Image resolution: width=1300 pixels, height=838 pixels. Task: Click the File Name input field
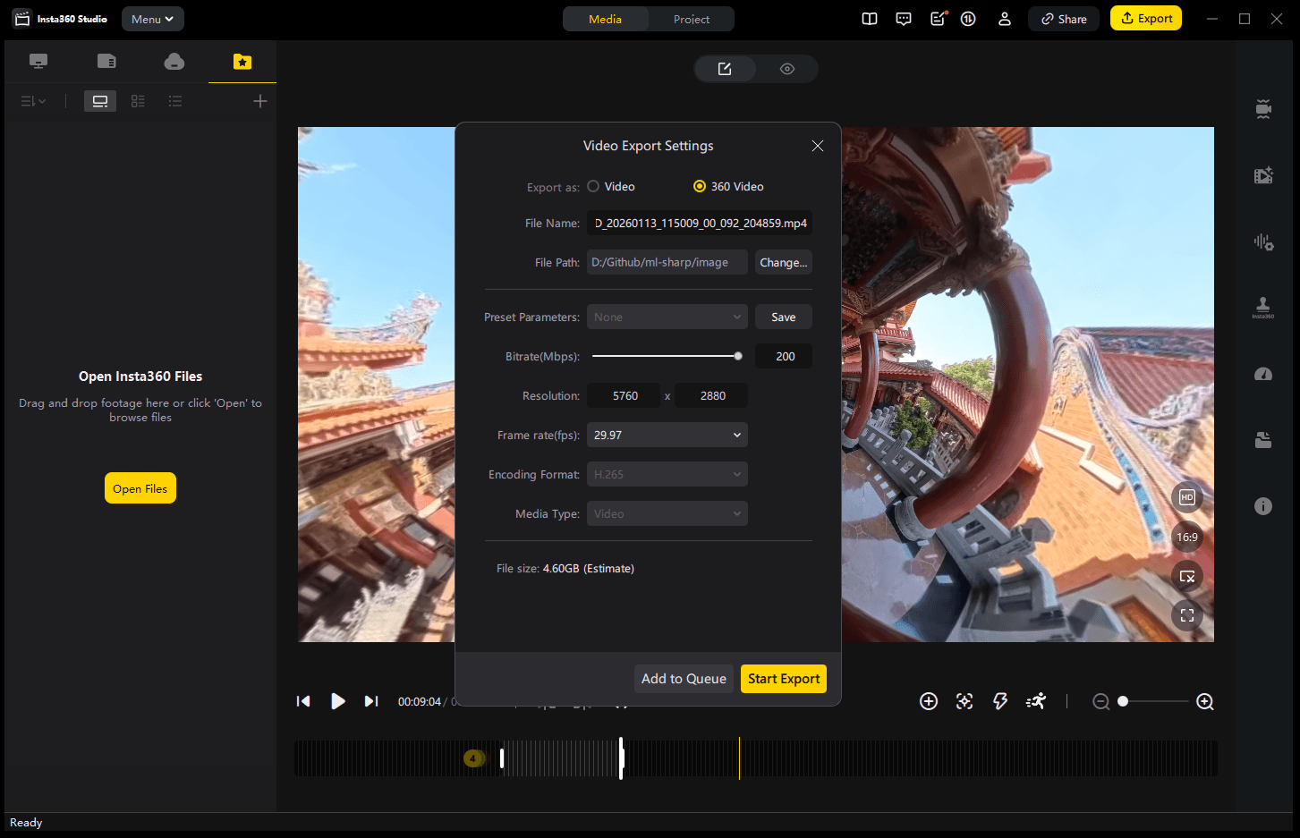point(699,223)
